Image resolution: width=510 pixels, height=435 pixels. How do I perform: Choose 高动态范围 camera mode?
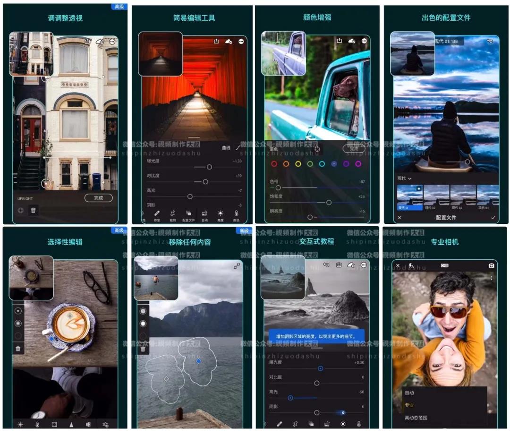click(416, 418)
